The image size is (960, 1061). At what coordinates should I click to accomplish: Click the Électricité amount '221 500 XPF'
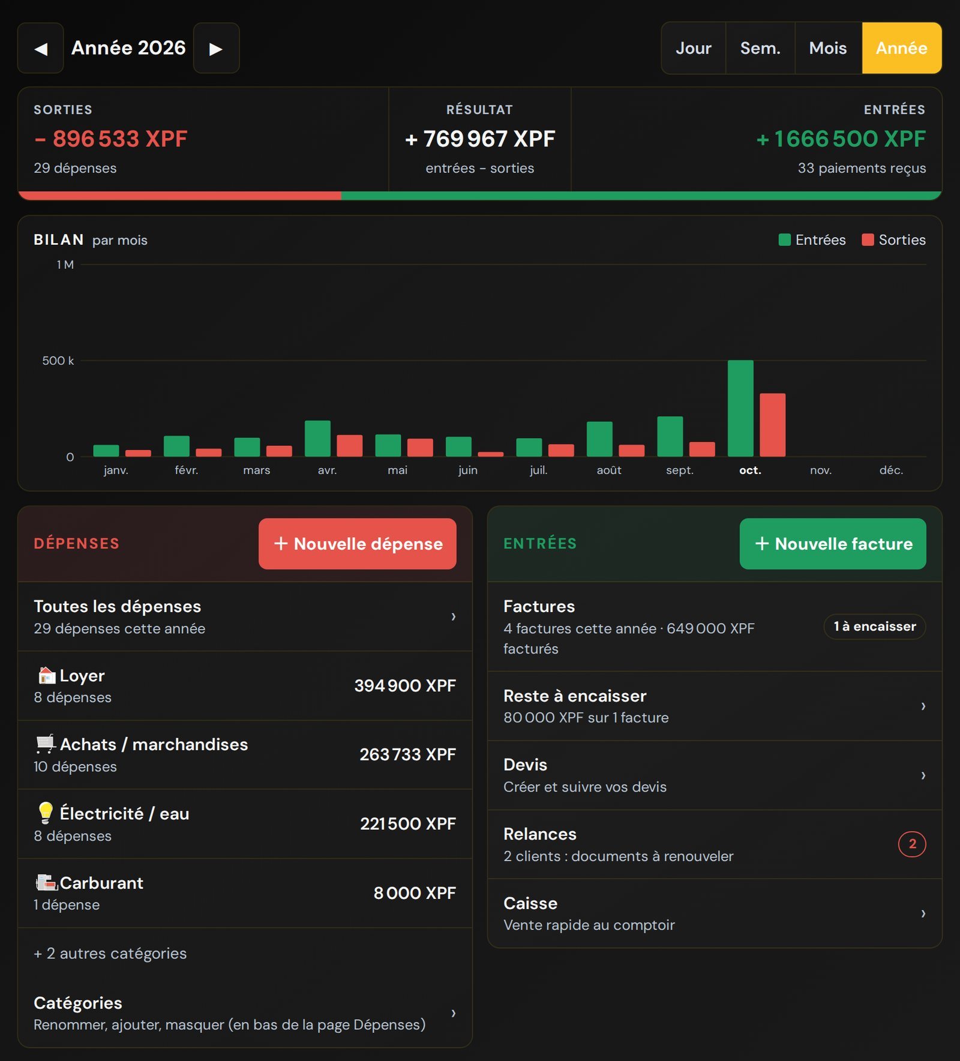tap(408, 823)
